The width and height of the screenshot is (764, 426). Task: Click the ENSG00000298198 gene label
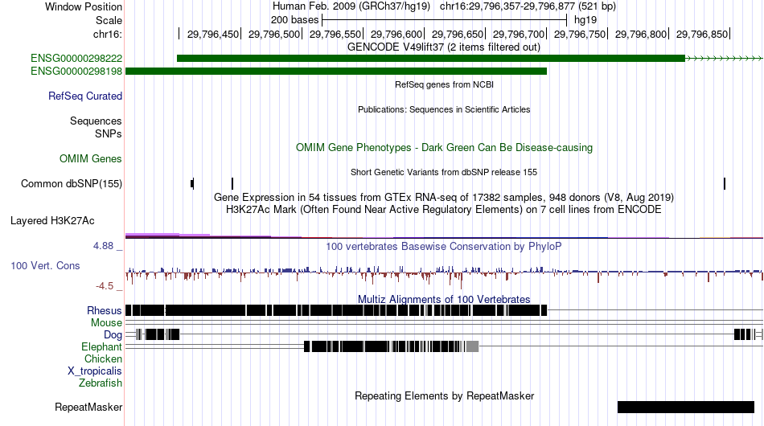[x=76, y=72]
